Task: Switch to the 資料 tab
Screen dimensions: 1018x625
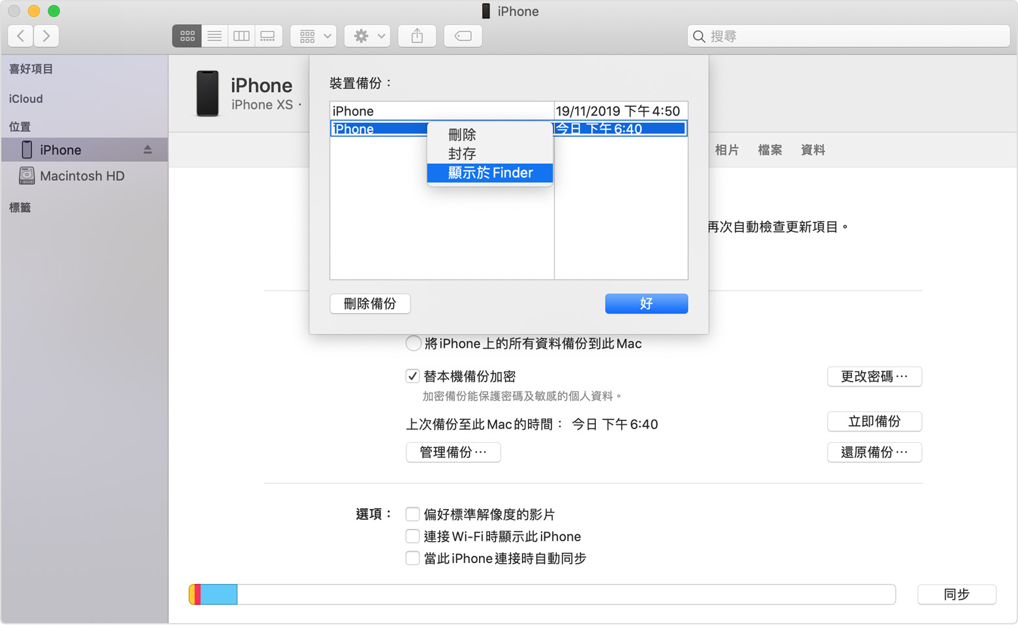Action: (813, 150)
